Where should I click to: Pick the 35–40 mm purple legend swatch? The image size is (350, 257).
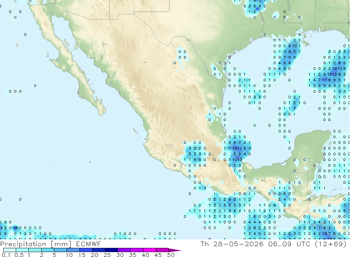coord(137,250)
